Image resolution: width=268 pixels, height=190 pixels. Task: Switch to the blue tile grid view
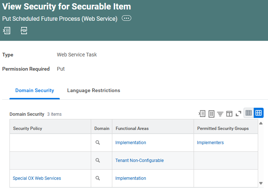coord(259,113)
